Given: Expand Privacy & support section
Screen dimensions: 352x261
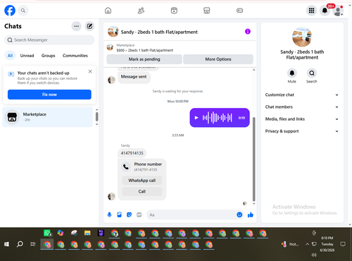Looking at the screenshot, I should (x=302, y=131).
